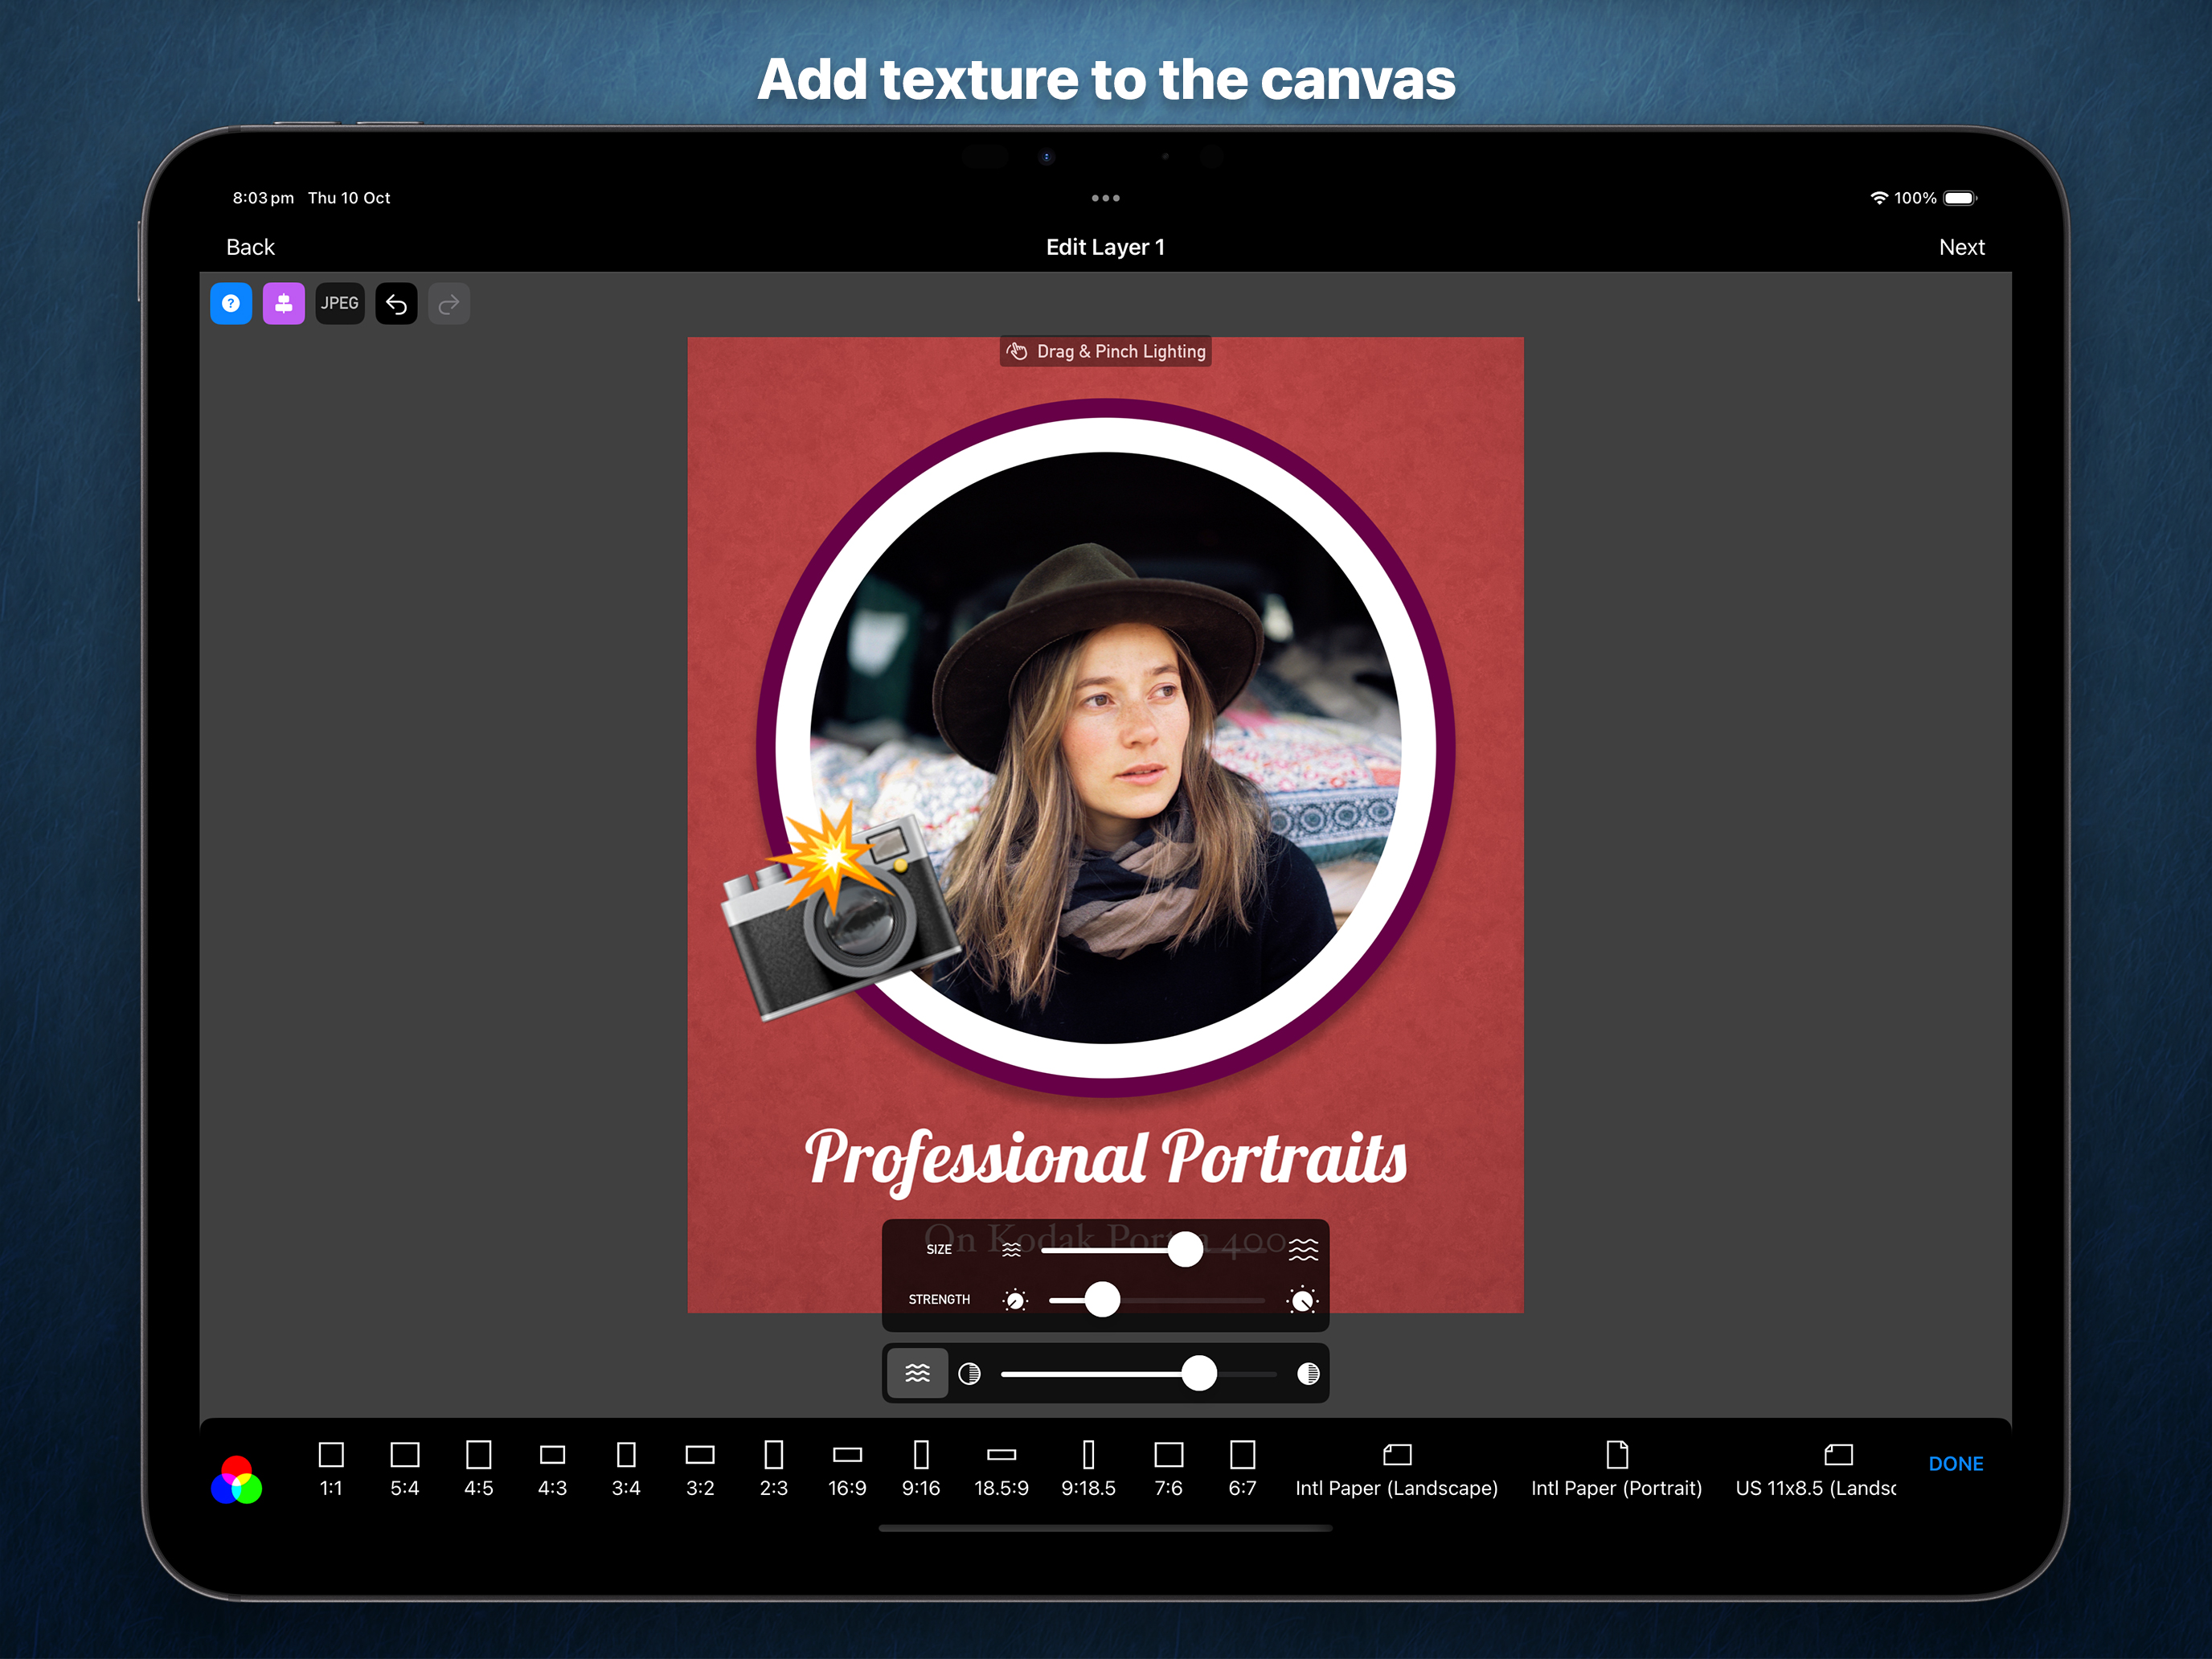
Task: Tap the purple align layer icon
Action: coord(284,303)
